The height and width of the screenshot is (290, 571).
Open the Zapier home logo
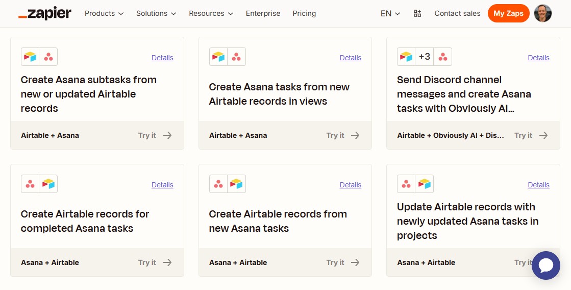pyautogui.click(x=45, y=13)
